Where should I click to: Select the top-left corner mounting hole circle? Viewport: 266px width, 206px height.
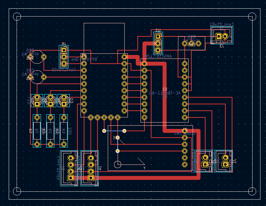17,17
